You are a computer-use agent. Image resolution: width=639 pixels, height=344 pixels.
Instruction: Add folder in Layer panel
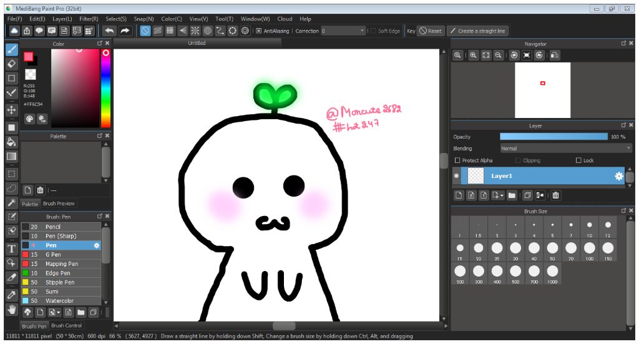point(512,195)
